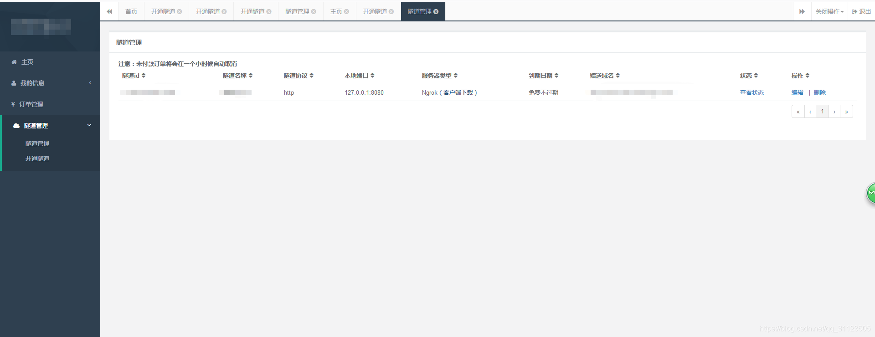Screen dimensions: 875x337
Task: Click the 编辑 link in the tunnel row
Action: click(x=798, y=92)
